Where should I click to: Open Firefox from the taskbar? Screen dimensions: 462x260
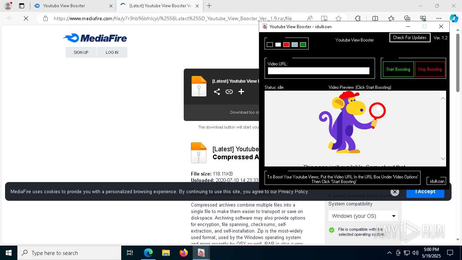point(183,253)
